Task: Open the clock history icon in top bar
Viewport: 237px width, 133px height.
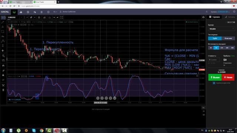Action: 48,12
